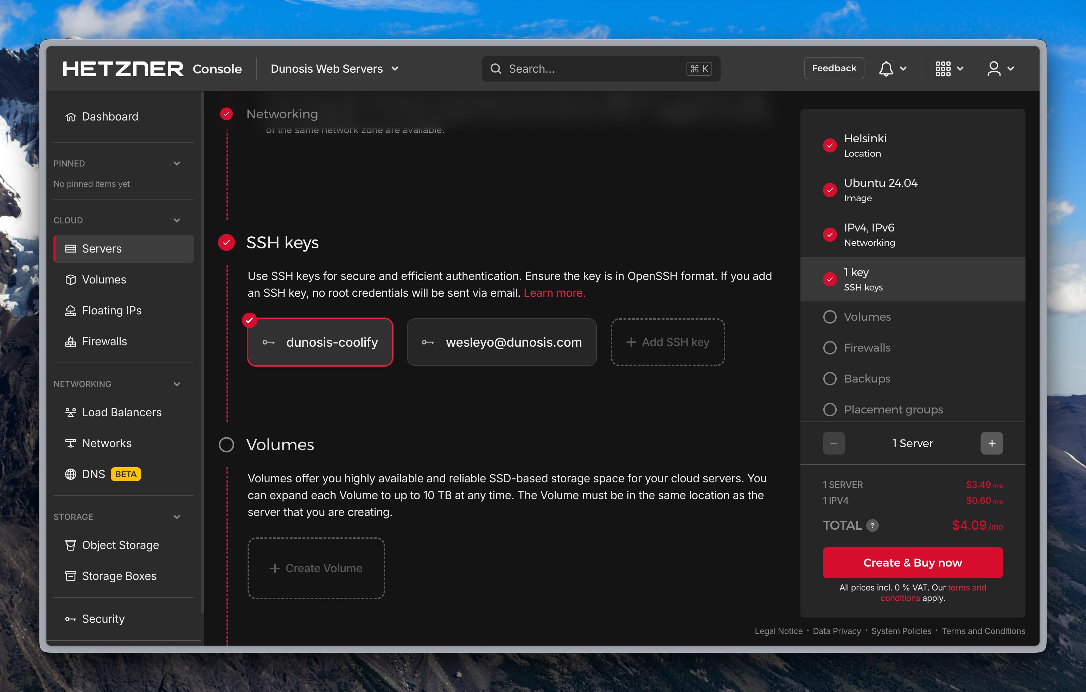Click the Create & Buy now button
The image size is (1086, 692).
pos(912,562)
